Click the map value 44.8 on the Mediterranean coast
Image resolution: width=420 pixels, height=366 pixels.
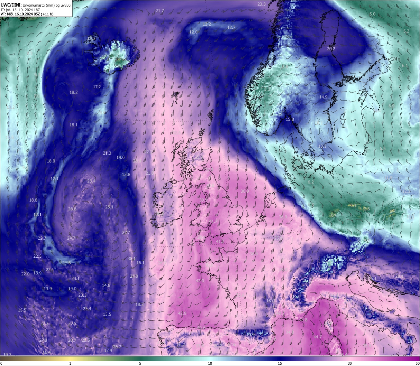(x=303, y=320)
